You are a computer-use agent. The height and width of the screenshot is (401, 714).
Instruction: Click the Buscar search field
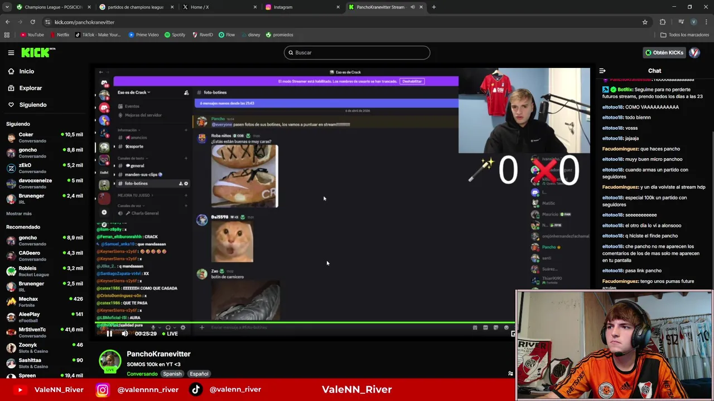(x=357, y=52)
